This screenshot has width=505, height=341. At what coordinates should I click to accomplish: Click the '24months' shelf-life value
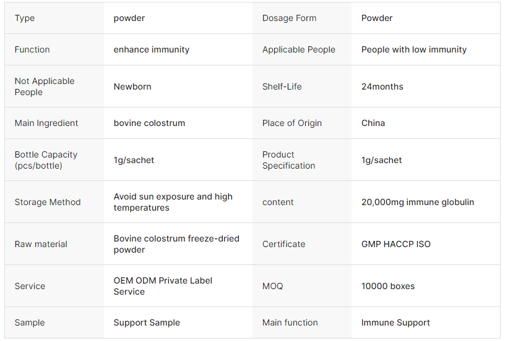[x=382, y=86]
